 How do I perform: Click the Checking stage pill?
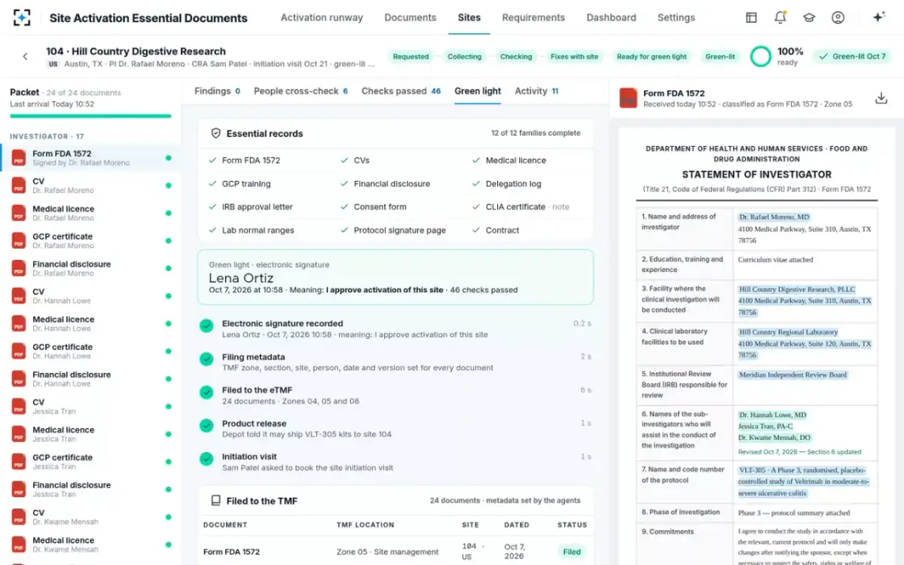516,56
